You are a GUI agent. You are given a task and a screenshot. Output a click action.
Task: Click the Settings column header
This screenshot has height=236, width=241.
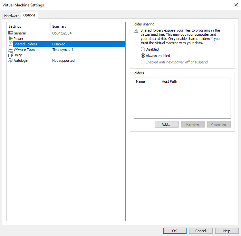29,26
